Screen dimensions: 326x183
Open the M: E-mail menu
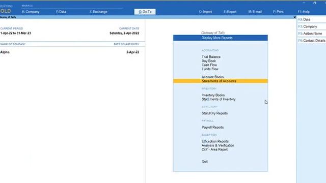[x=255, y=12]
